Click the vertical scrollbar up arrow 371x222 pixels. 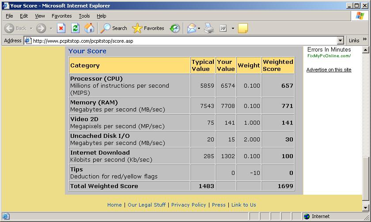(x=365, y=50)
